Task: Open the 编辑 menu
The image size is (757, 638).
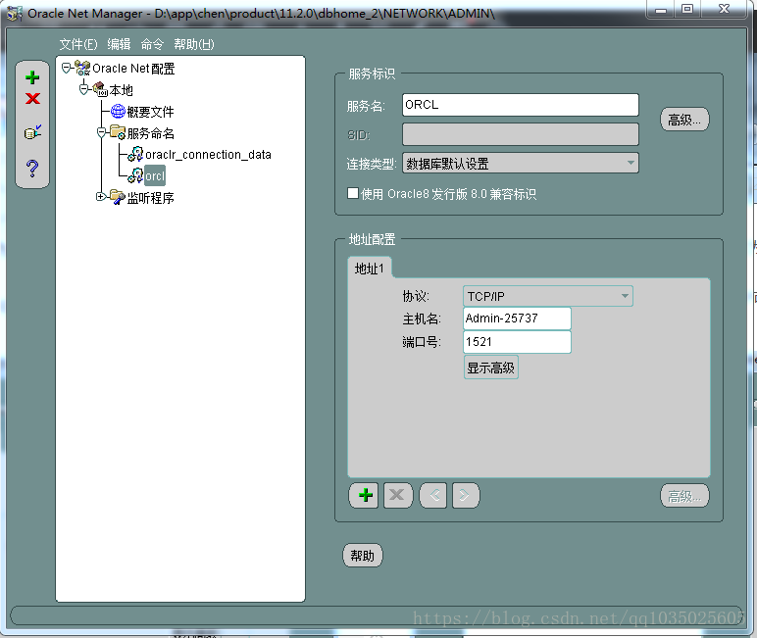Action: [x=119, y=44]
